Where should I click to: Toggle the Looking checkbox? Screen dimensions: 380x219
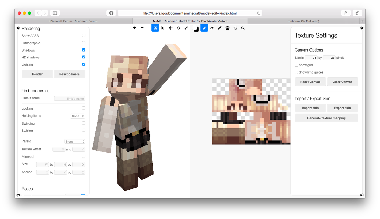click(84, 108)
